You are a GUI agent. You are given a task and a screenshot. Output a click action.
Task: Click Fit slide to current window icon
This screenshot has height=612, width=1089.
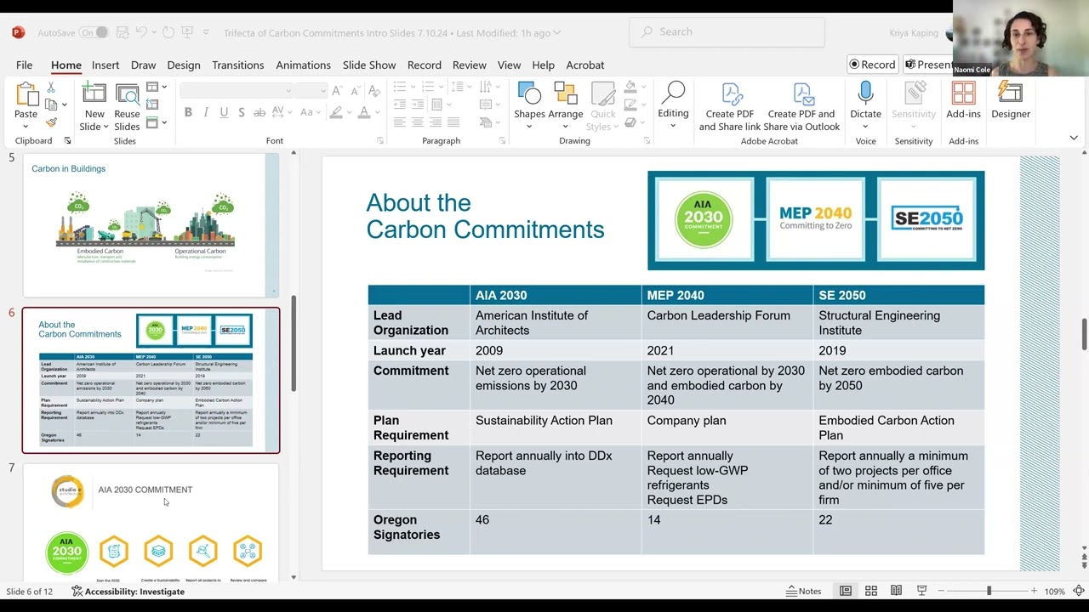point(1078,591)
